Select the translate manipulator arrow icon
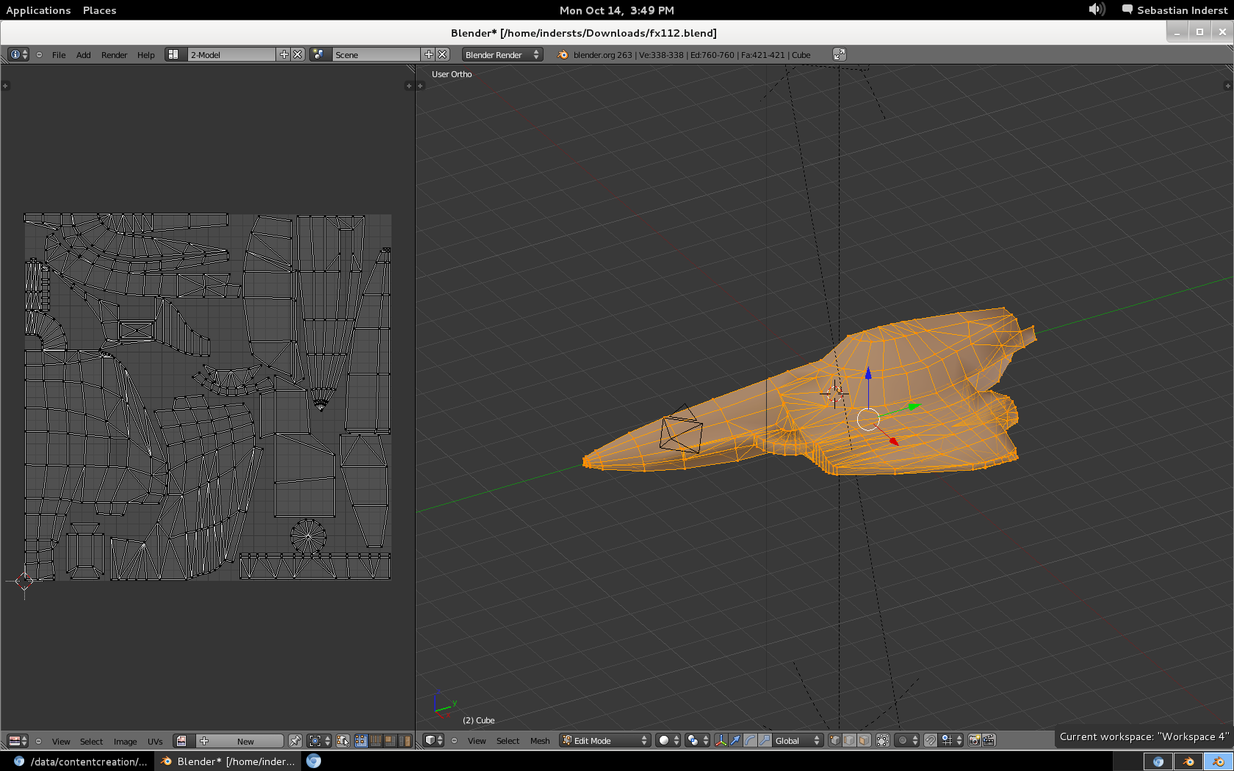This screenshot has height=771, width=1234. [x=735, y=740]
